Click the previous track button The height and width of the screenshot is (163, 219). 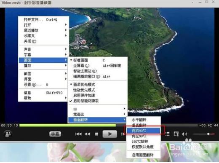tap(78, 134)
